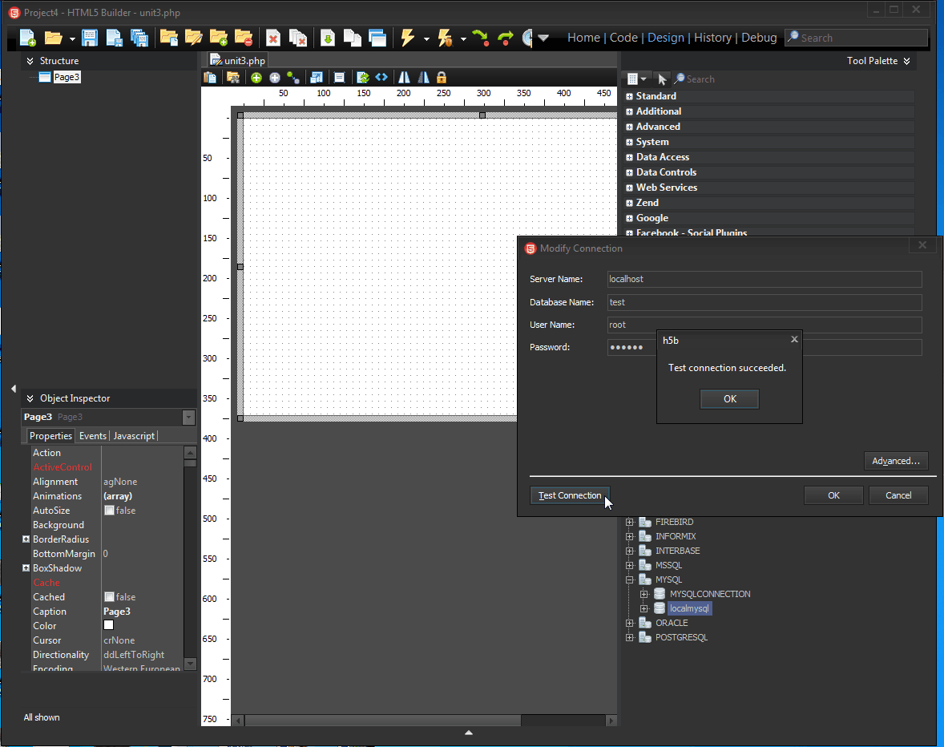This screenshot has height=747, width=944.
Task: Open the Color property white swatch
Action: pos(108,625)
